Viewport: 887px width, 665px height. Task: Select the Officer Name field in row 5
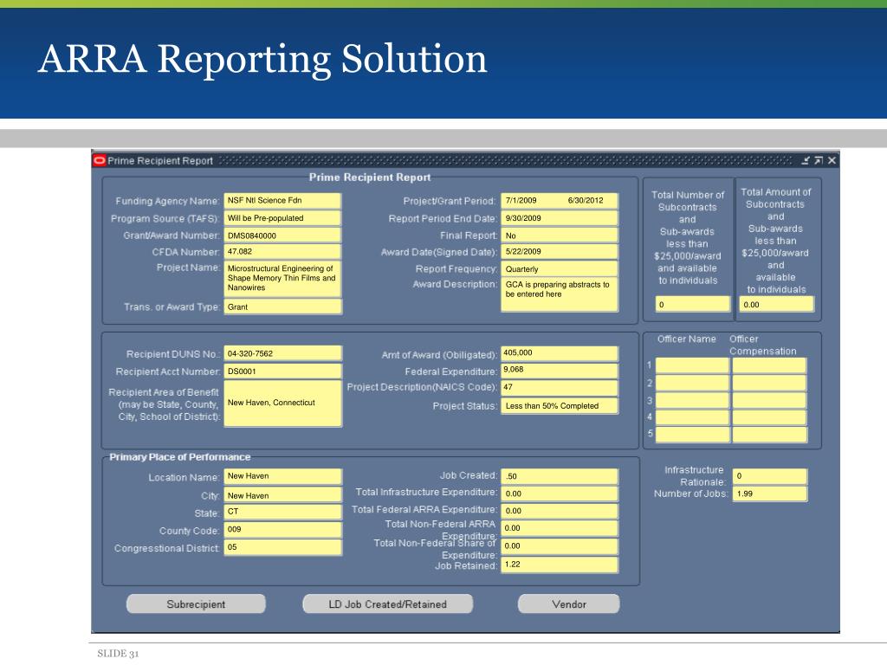[x=692, y=435]
